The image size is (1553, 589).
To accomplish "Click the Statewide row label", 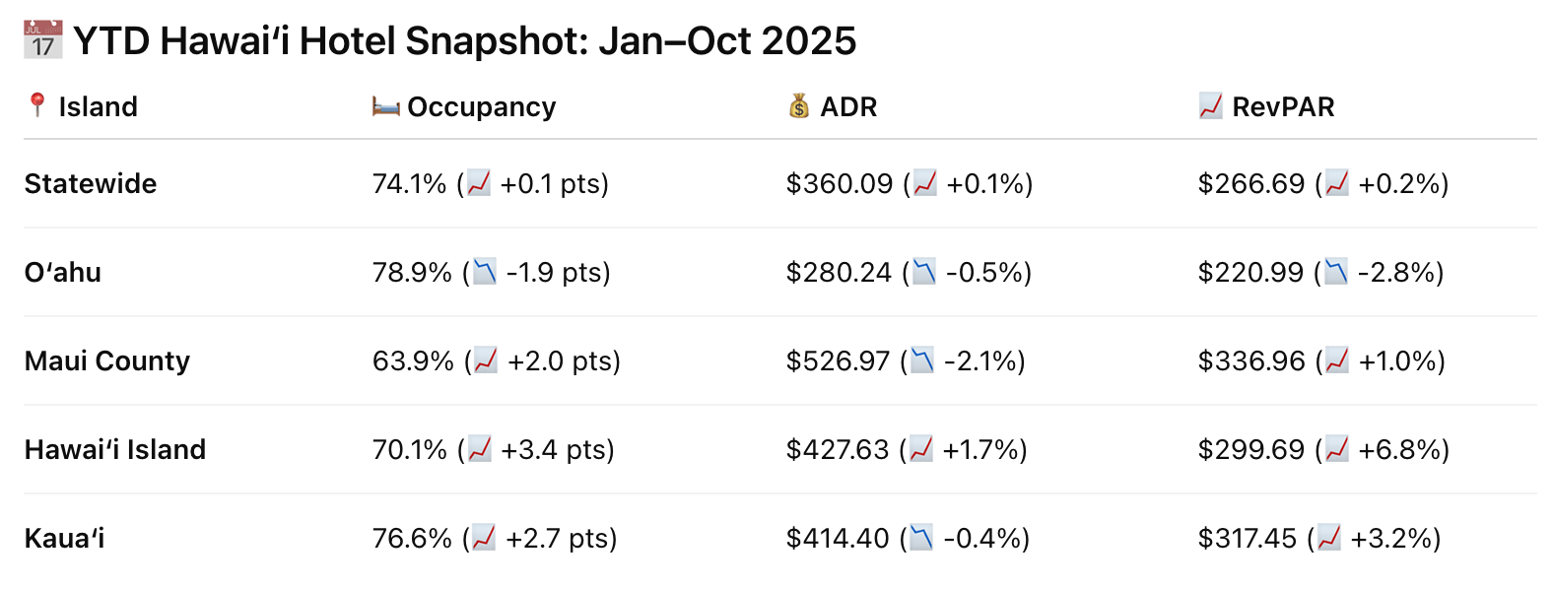I will coord(91,183).
